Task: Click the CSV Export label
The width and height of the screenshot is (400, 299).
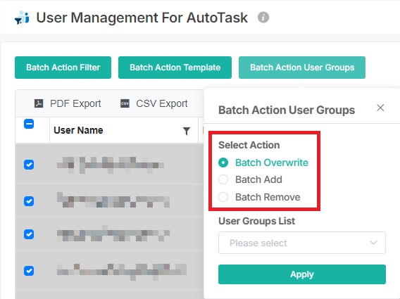Action: (162, 103)
